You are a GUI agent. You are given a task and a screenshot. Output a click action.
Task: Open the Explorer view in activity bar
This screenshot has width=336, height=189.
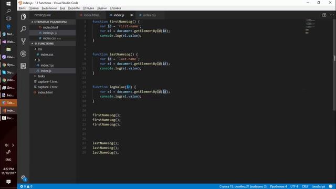tap(23, 16)
